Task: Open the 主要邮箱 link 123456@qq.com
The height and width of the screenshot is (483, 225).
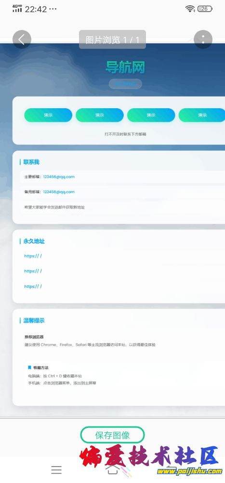Action: [x=59, y=177]
